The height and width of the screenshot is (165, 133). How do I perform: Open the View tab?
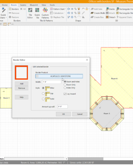point(44,5)
